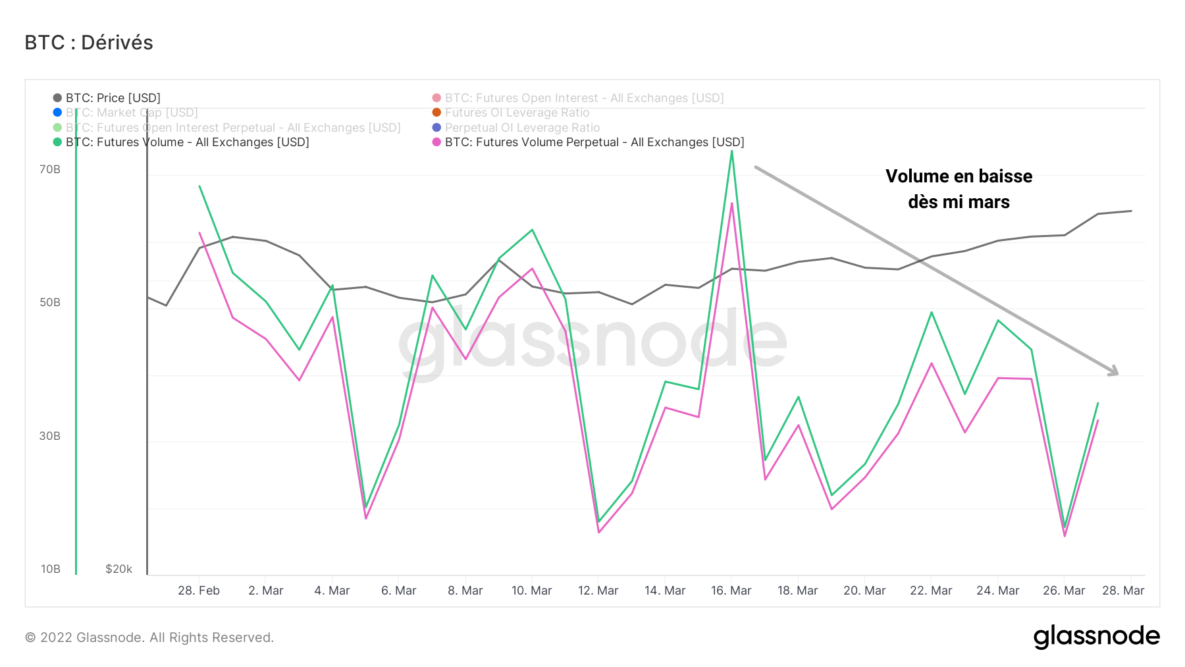
Task: Click the blue BTC: Market Cap legend dot
Action: pyautogui.click(x=57, y=113)
